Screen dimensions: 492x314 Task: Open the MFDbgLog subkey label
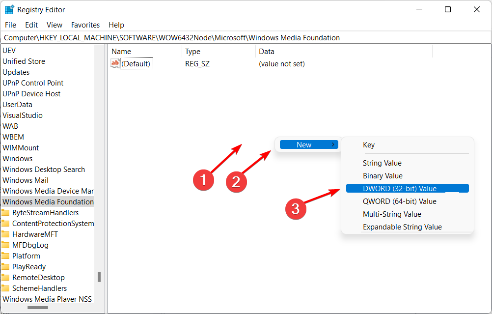pos(30,245)
